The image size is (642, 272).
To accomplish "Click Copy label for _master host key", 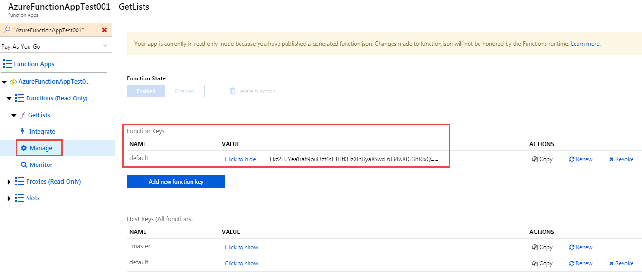I will click(546, 247).
